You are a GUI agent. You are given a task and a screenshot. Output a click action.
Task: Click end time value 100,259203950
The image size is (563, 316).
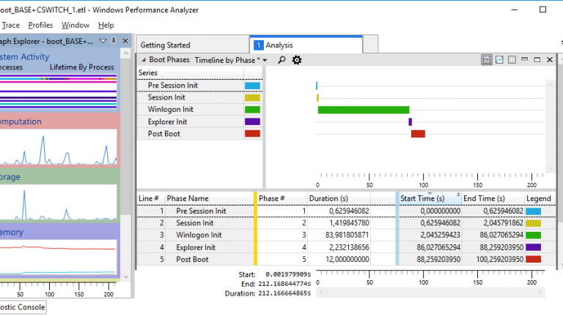[499, 260]
